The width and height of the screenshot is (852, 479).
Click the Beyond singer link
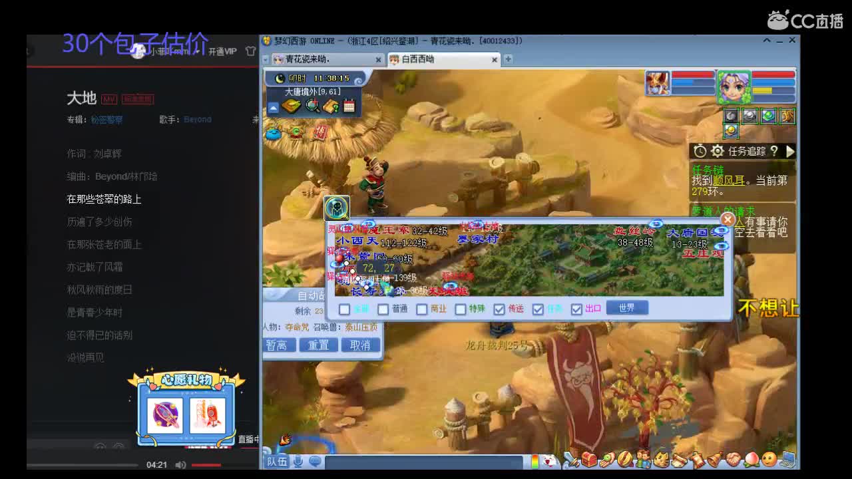pos(197,120)
